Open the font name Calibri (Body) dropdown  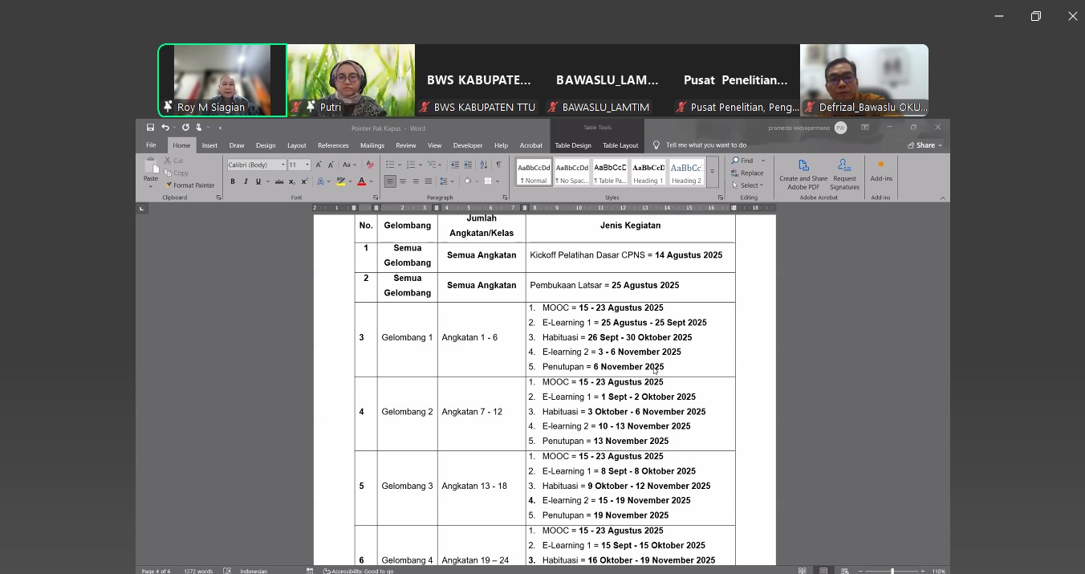[283, 165]
